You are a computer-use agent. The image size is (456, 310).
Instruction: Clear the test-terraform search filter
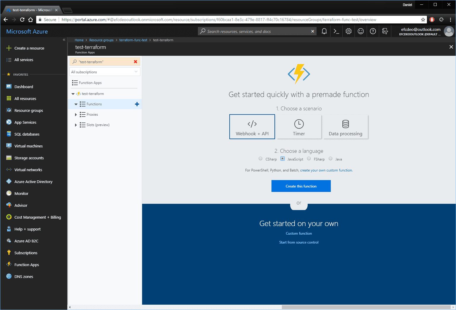[136, 62]
